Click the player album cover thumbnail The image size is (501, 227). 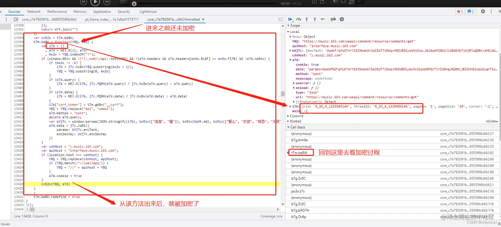(x=124, y=2)
